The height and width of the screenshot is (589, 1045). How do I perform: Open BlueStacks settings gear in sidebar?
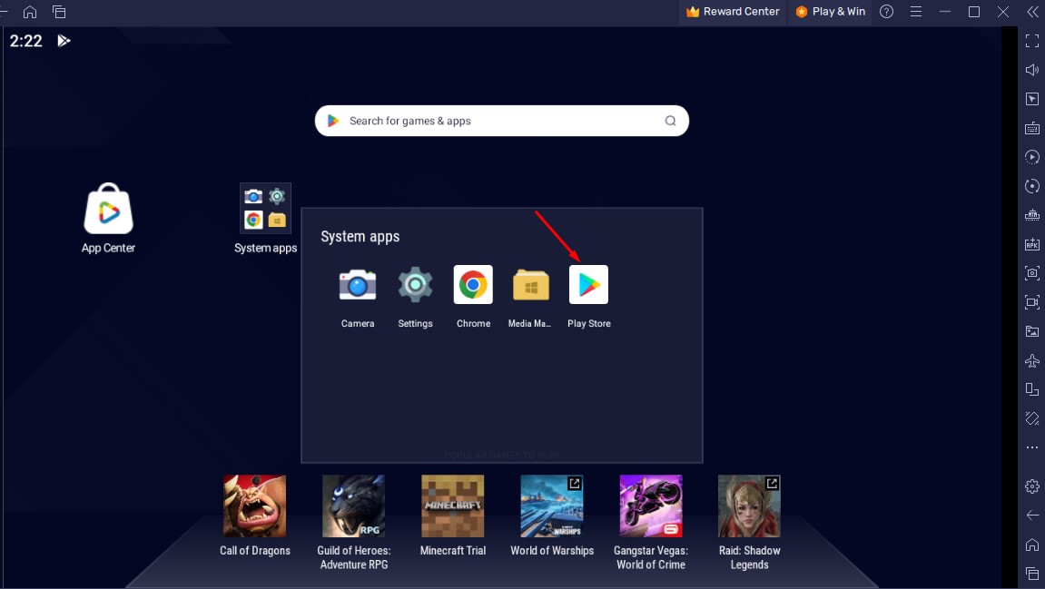click(1031, 486)
